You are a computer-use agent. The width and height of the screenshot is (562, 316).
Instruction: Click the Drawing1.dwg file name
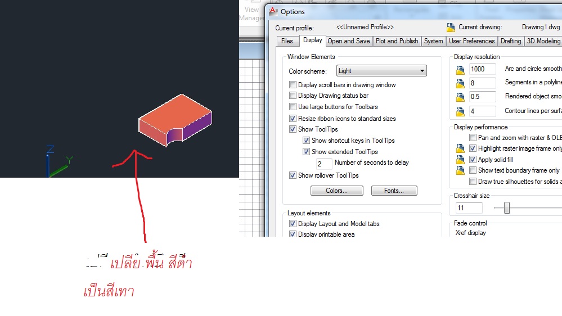[x=541, y=27]
